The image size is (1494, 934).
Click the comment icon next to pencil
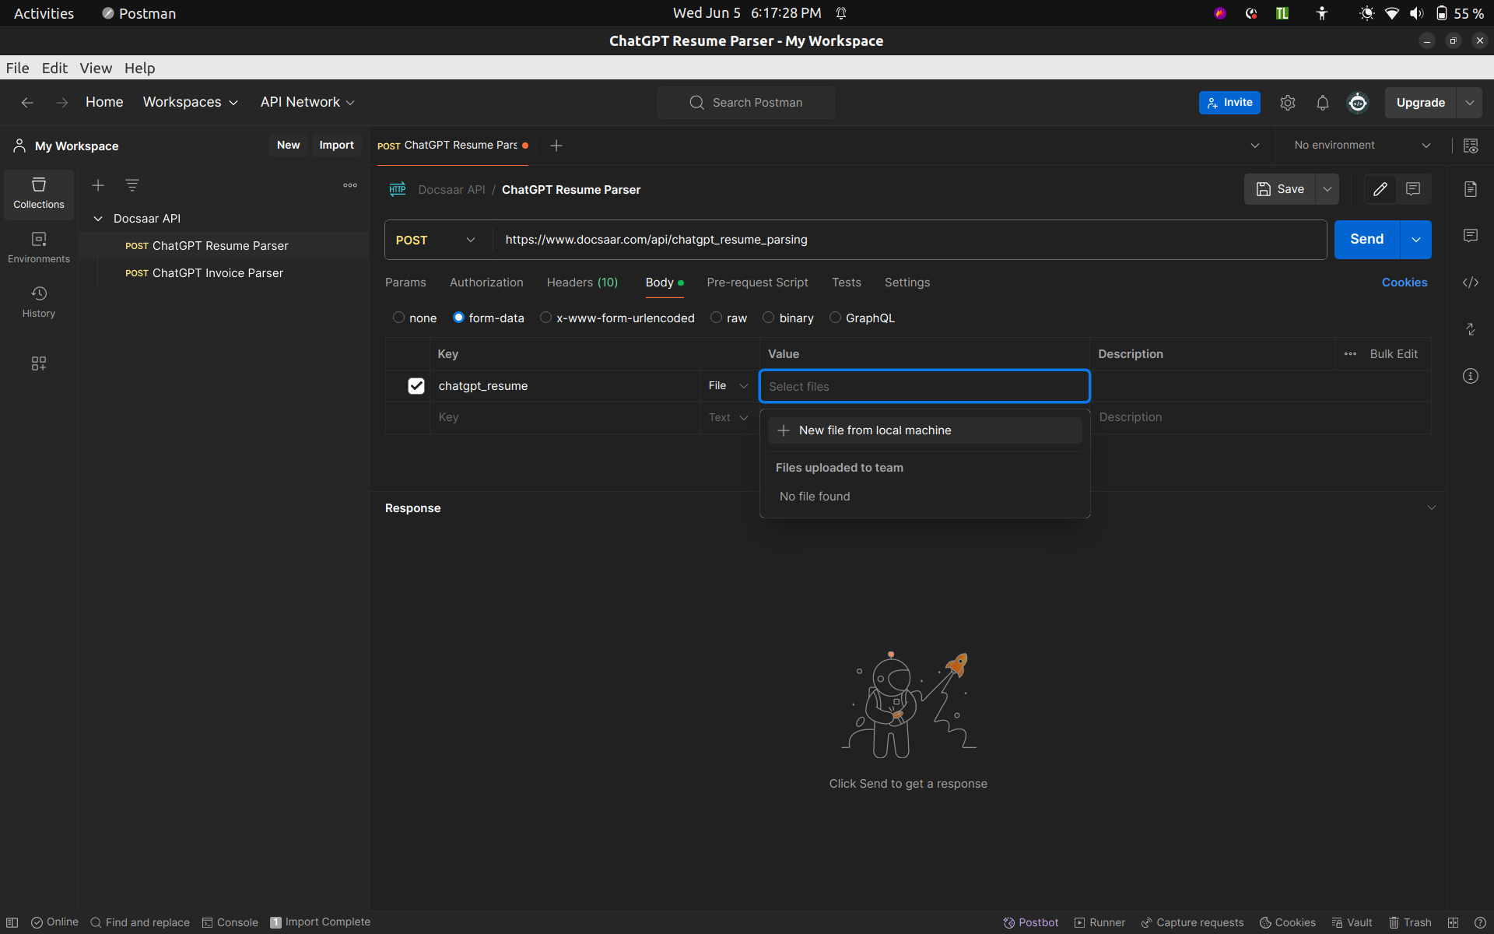coord(1413,189)
